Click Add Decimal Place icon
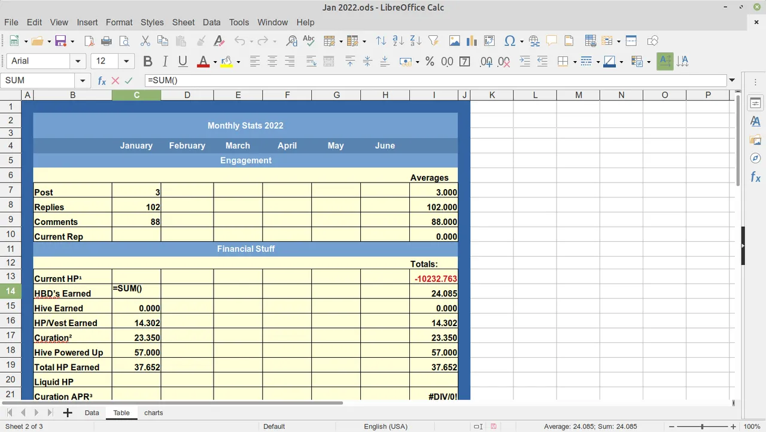Viewport: 766px width, 432px height. [x=486, y=61]
